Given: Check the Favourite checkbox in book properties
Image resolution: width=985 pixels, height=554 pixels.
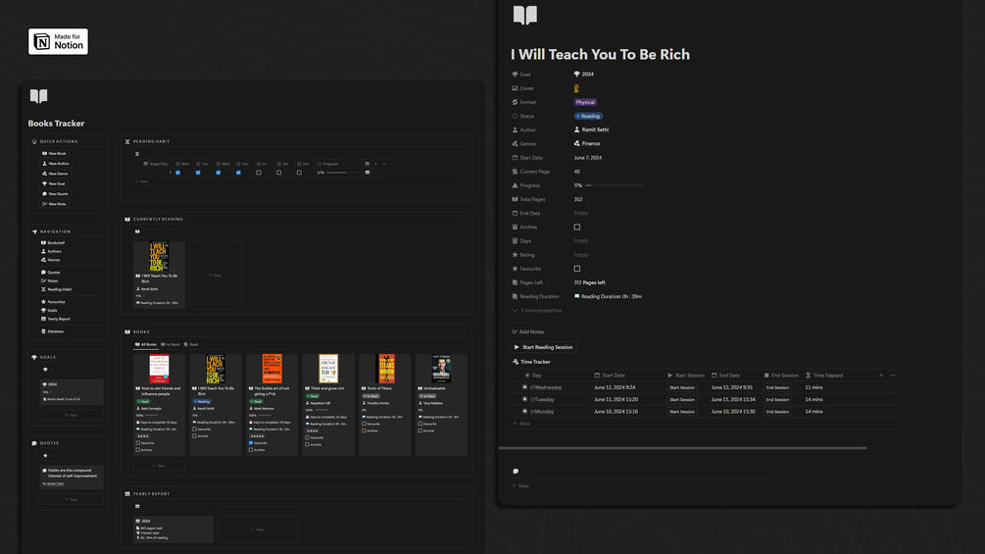Looking at the screenshot, I should (577, 269).
